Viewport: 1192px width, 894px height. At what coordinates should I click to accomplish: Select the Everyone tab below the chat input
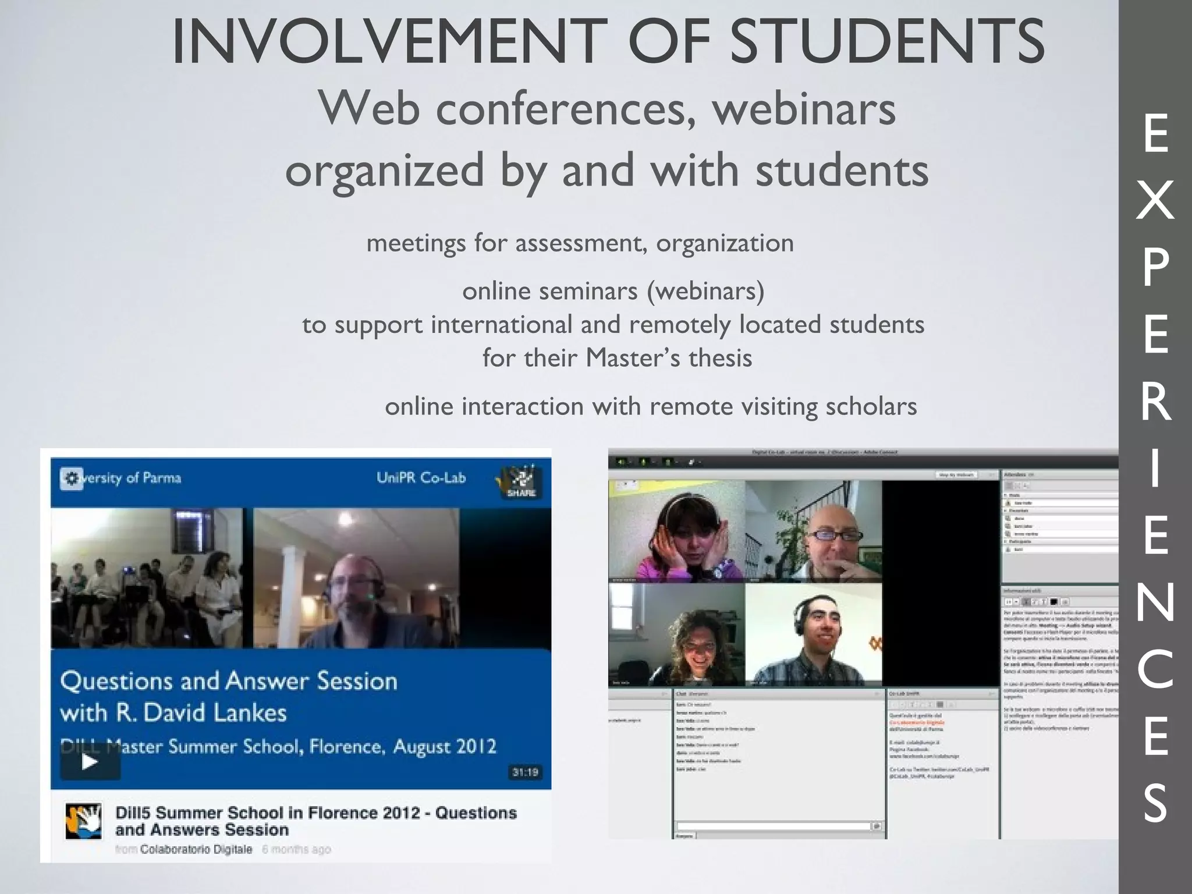point(684,836)
